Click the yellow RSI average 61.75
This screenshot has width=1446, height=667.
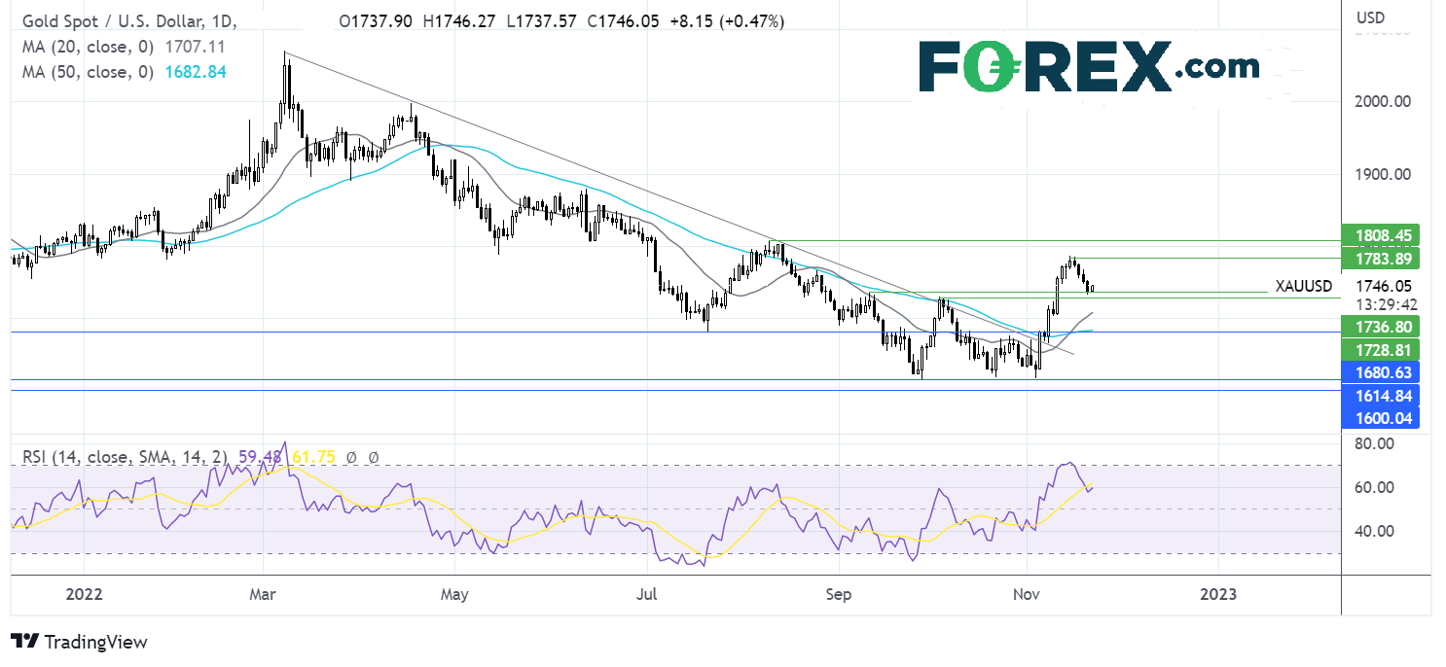313,457
